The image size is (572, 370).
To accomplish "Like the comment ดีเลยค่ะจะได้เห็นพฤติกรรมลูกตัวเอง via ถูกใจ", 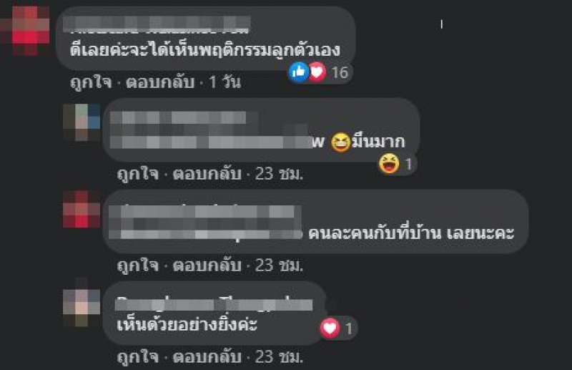I will pyautogui.click(x=91, y=82).
